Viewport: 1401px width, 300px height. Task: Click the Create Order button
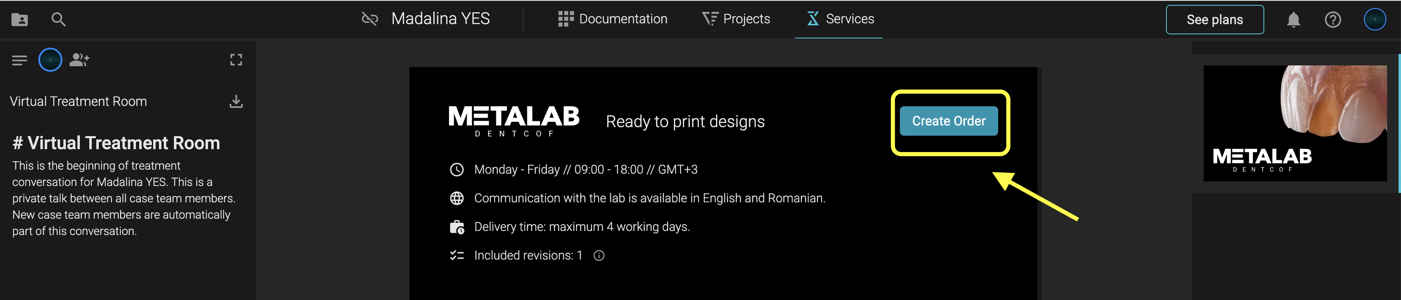point(949,121)
